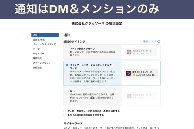Click the こんにちは notification preview card
Image resolution: width=194 pixels, height=129 pixels.
141,73
